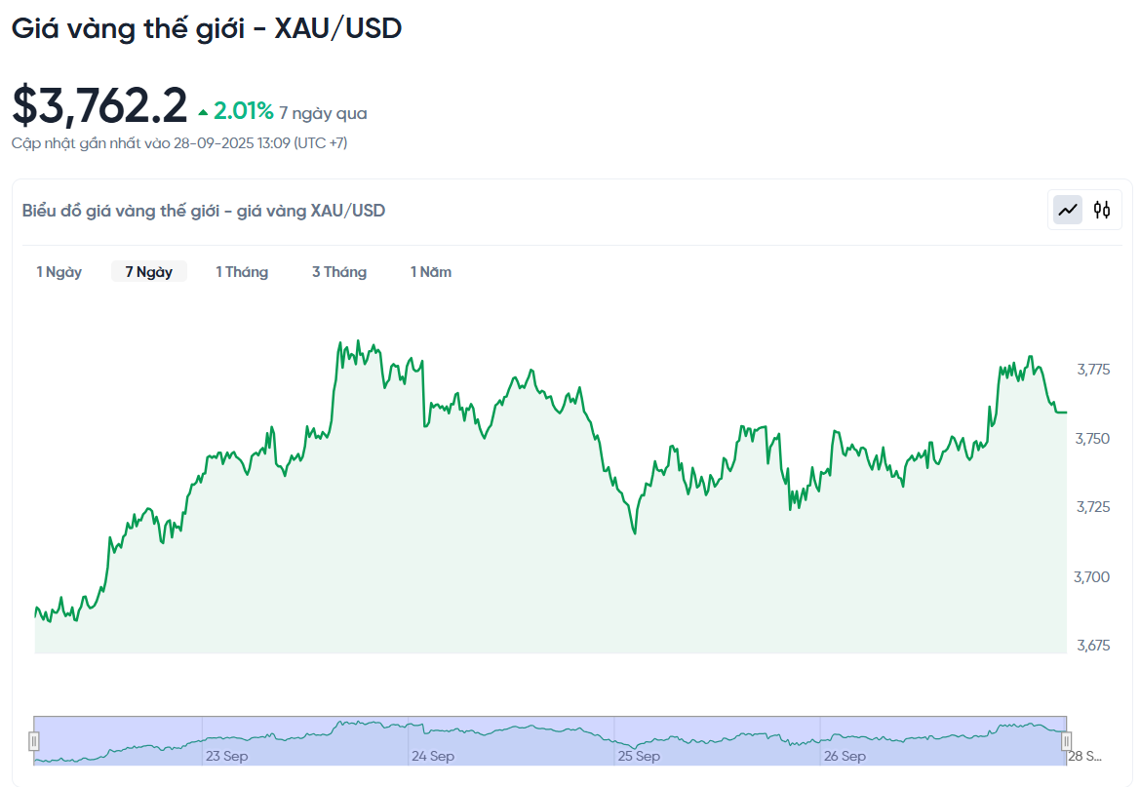Click the 3,700 price axis label
Screen dimensions: 1140x787
[x=1093, y=576]
